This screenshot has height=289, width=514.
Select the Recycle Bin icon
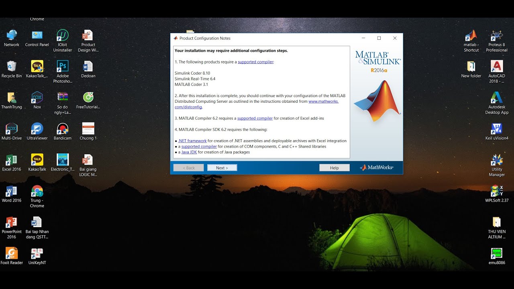coord(12,69)
